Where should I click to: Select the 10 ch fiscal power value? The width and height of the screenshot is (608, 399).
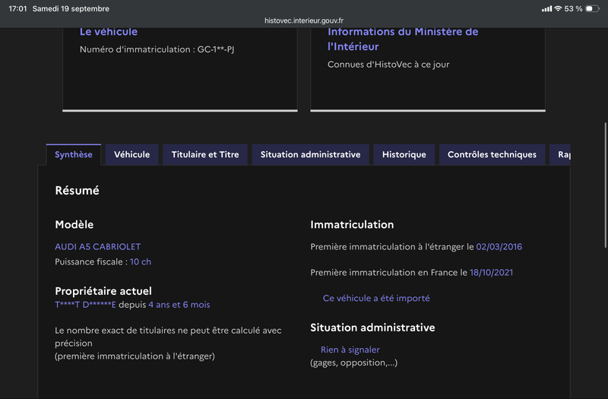141,261
